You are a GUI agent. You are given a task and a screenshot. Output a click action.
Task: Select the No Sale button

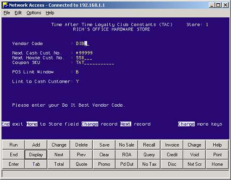coord(127,145)
